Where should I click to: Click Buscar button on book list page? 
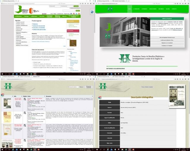(x=81, y=87)
